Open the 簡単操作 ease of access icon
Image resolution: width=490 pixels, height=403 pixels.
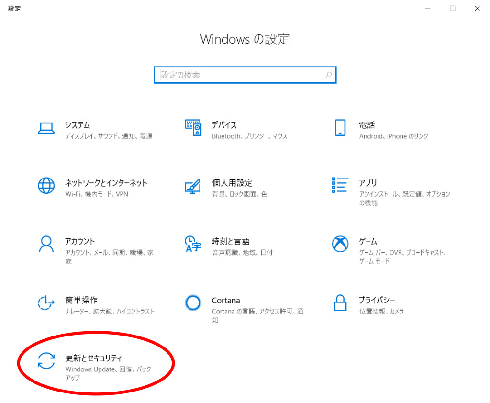(x=46, y=302)
